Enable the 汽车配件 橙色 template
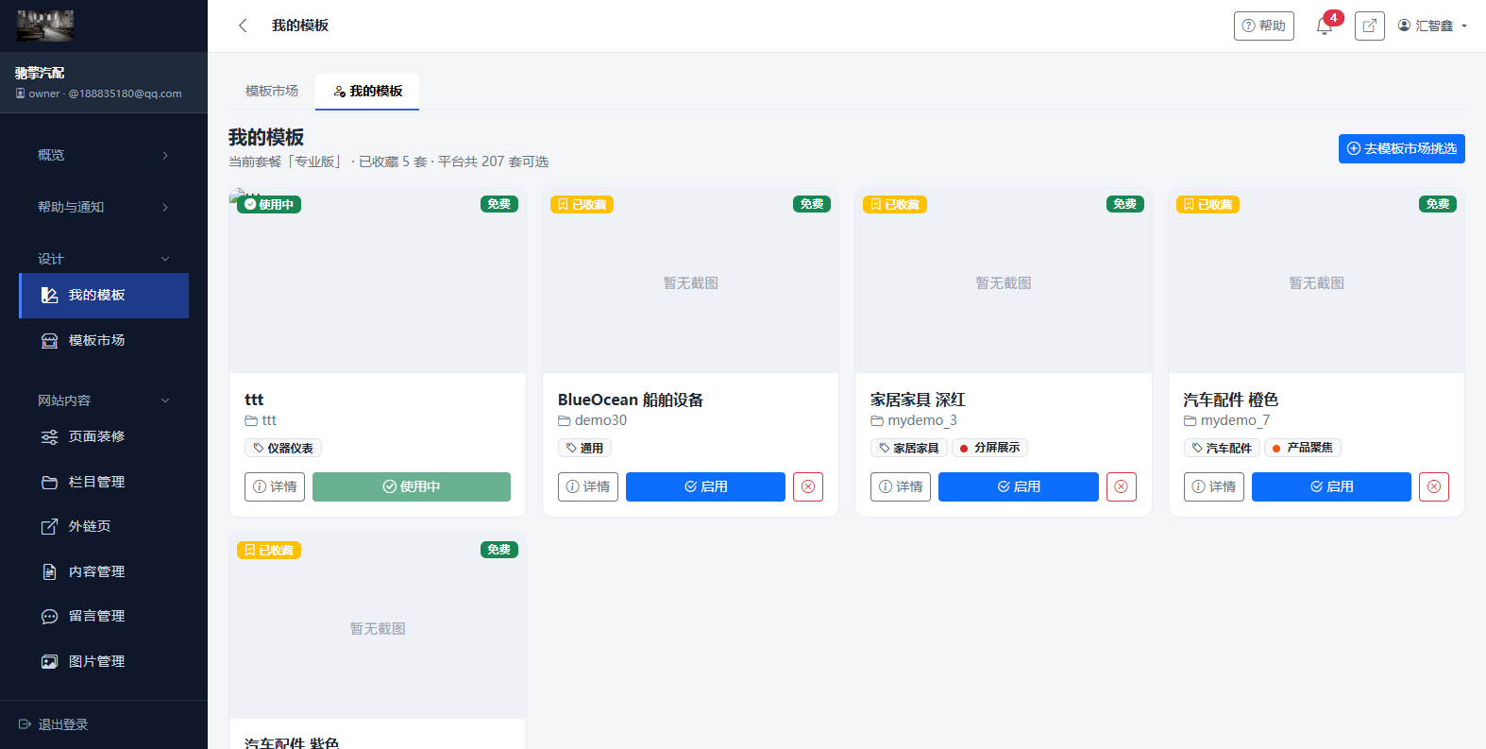 [x=1331, y=486]
